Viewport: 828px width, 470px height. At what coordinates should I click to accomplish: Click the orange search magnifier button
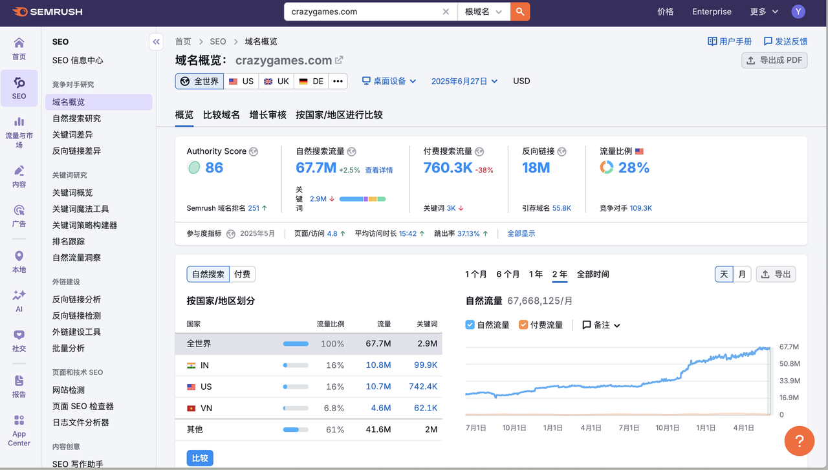pyautogui.click(x=520, y=12)
